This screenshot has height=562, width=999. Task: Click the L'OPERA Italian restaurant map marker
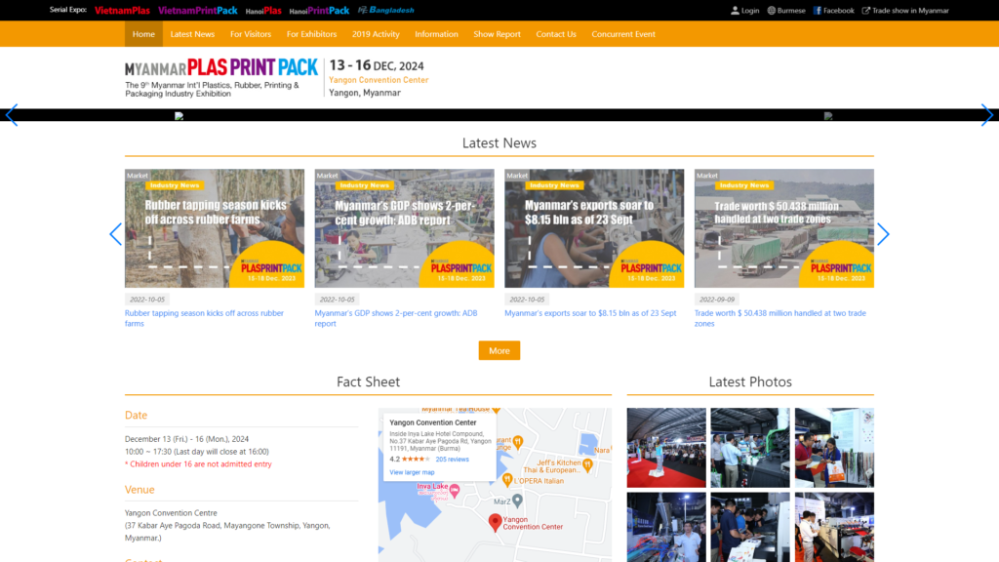click(507, 479)
